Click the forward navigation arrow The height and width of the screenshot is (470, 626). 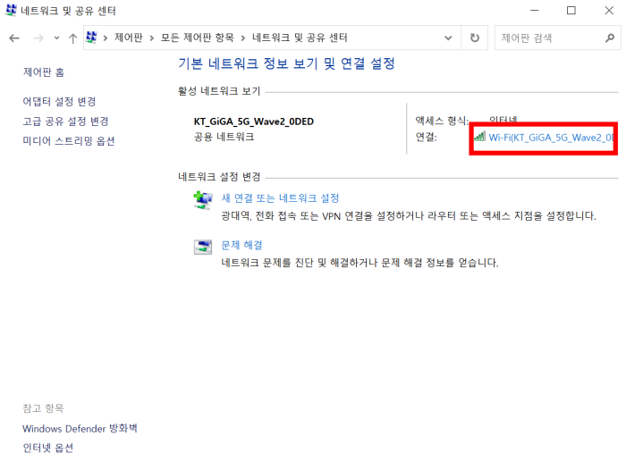(38, 38)
